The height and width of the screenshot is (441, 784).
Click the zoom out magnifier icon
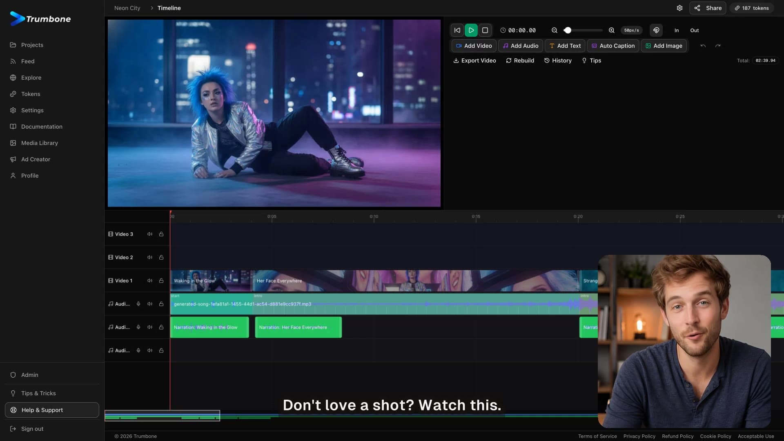[x=555, y=30]
